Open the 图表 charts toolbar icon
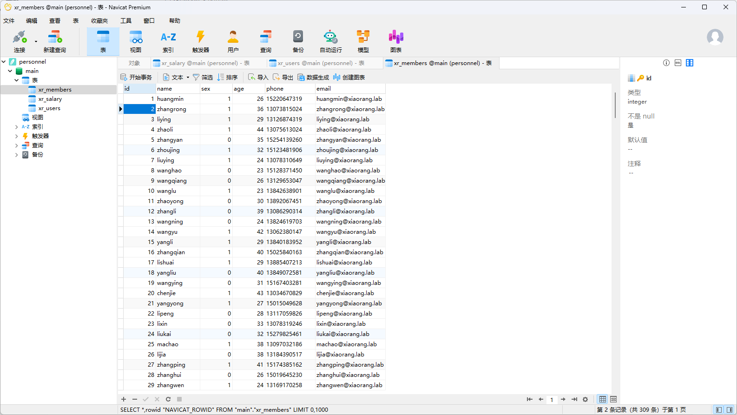Viewport: 737px width, 415px height. pyautogui.click(x=395, y=41)
